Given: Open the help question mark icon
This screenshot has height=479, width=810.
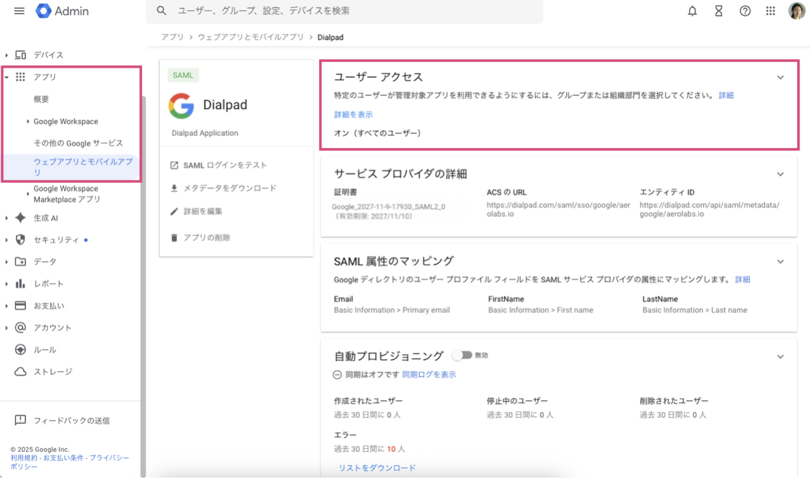Looking at the screenshot, I should click(x=745, y=11).
